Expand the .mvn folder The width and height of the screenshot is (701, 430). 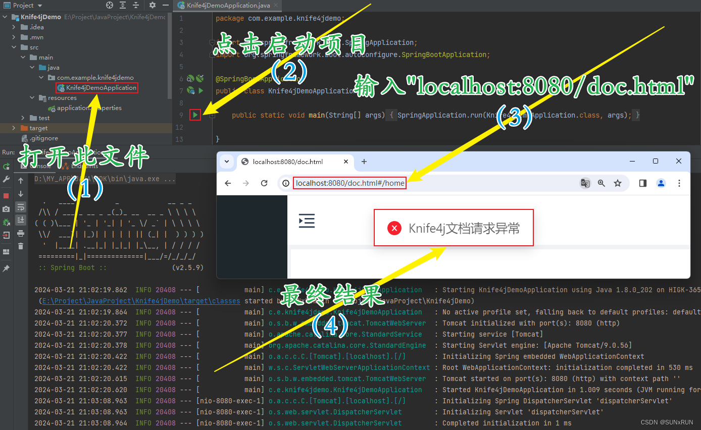pos(15,37)
